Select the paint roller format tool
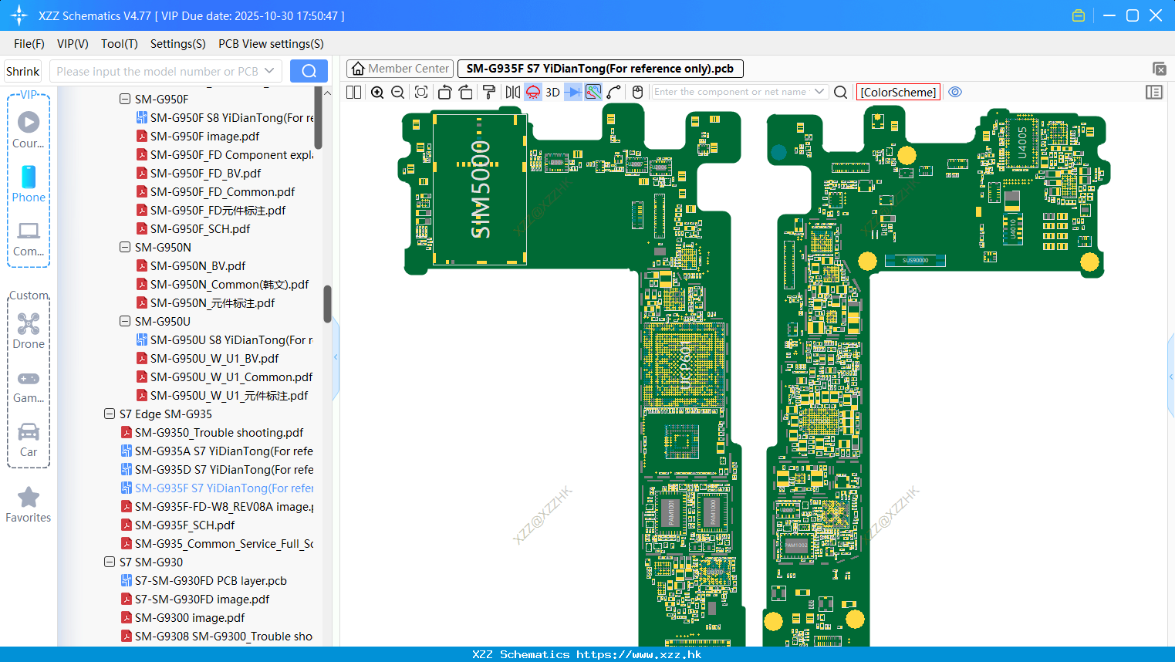1175x662 pixels. coord(489,92)
